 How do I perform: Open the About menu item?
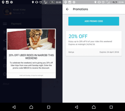click(6, 84)
